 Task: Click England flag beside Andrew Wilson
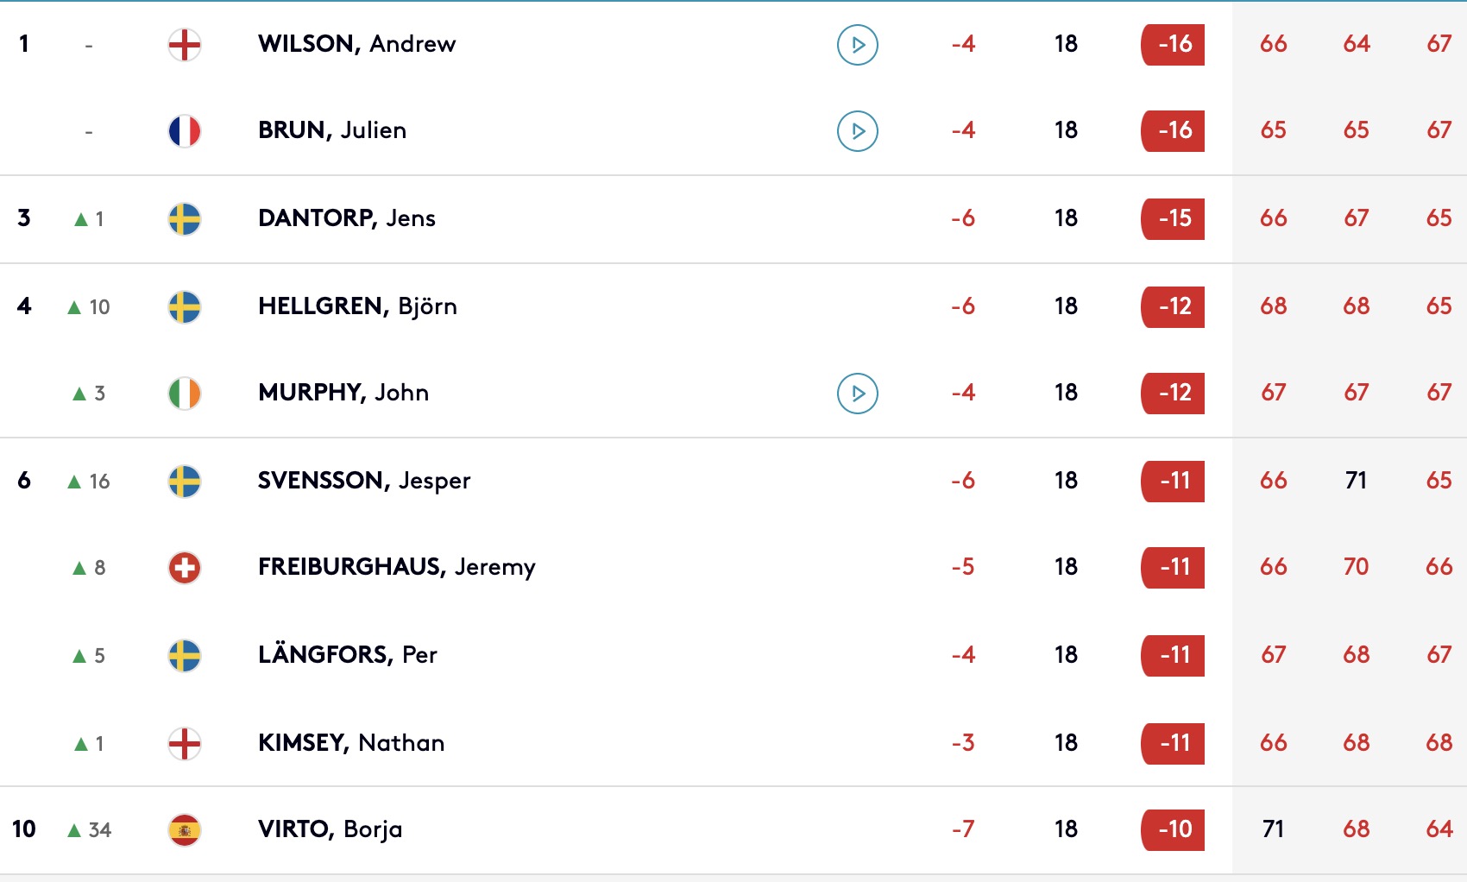tap(185, 45)
